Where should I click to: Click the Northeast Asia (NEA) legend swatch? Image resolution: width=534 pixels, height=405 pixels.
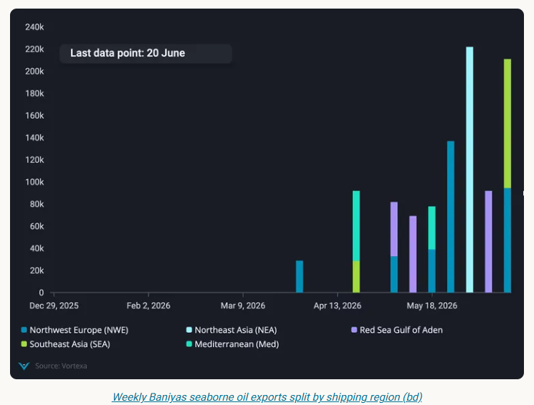coord(189,330)
